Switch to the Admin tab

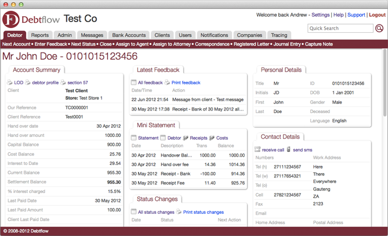point(64,35)
